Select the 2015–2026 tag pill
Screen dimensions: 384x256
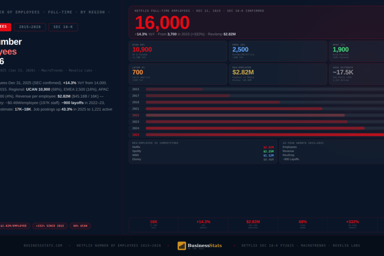point(30,27)
